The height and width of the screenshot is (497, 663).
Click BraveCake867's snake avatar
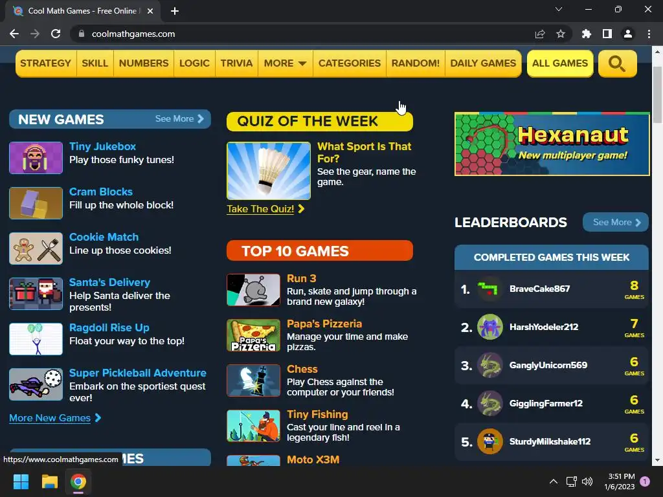(489, 289)
